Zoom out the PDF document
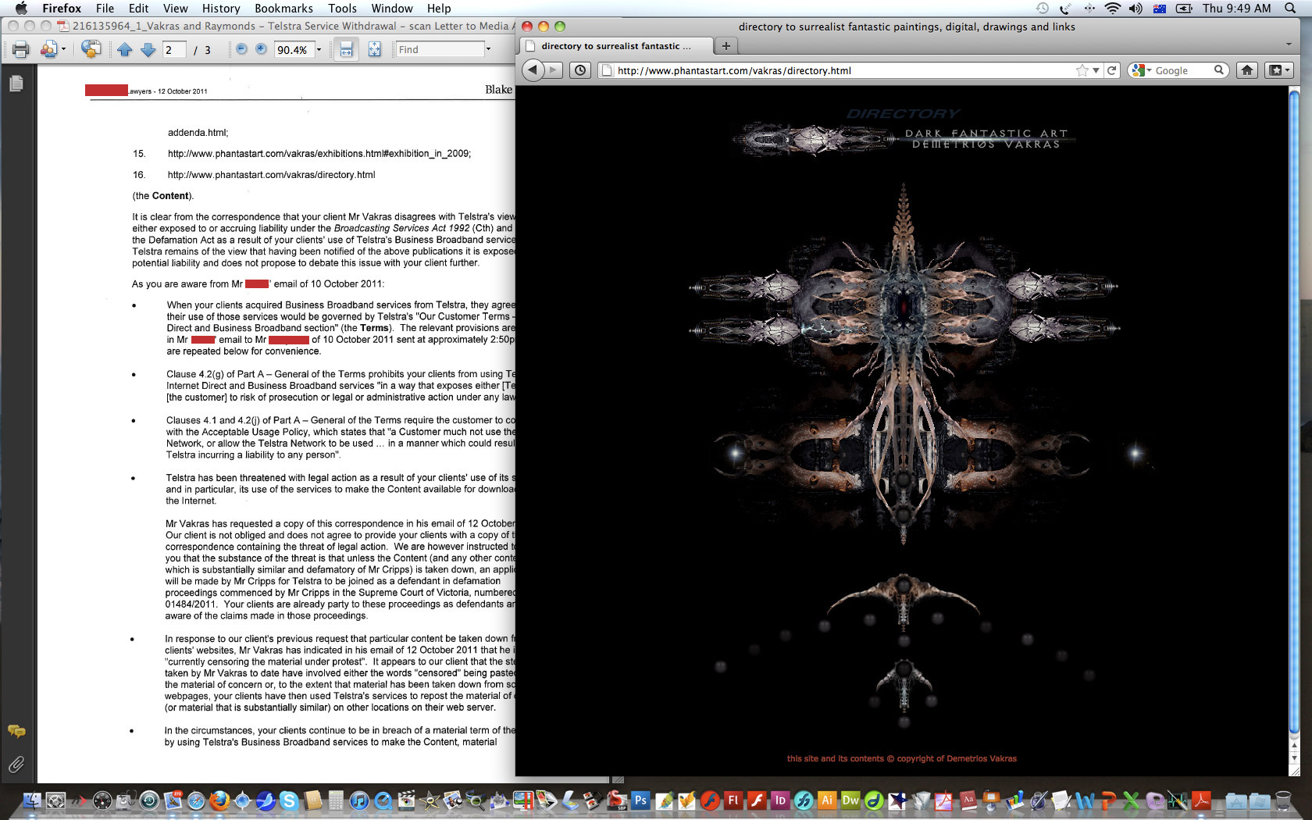 (x=241, y=49)
